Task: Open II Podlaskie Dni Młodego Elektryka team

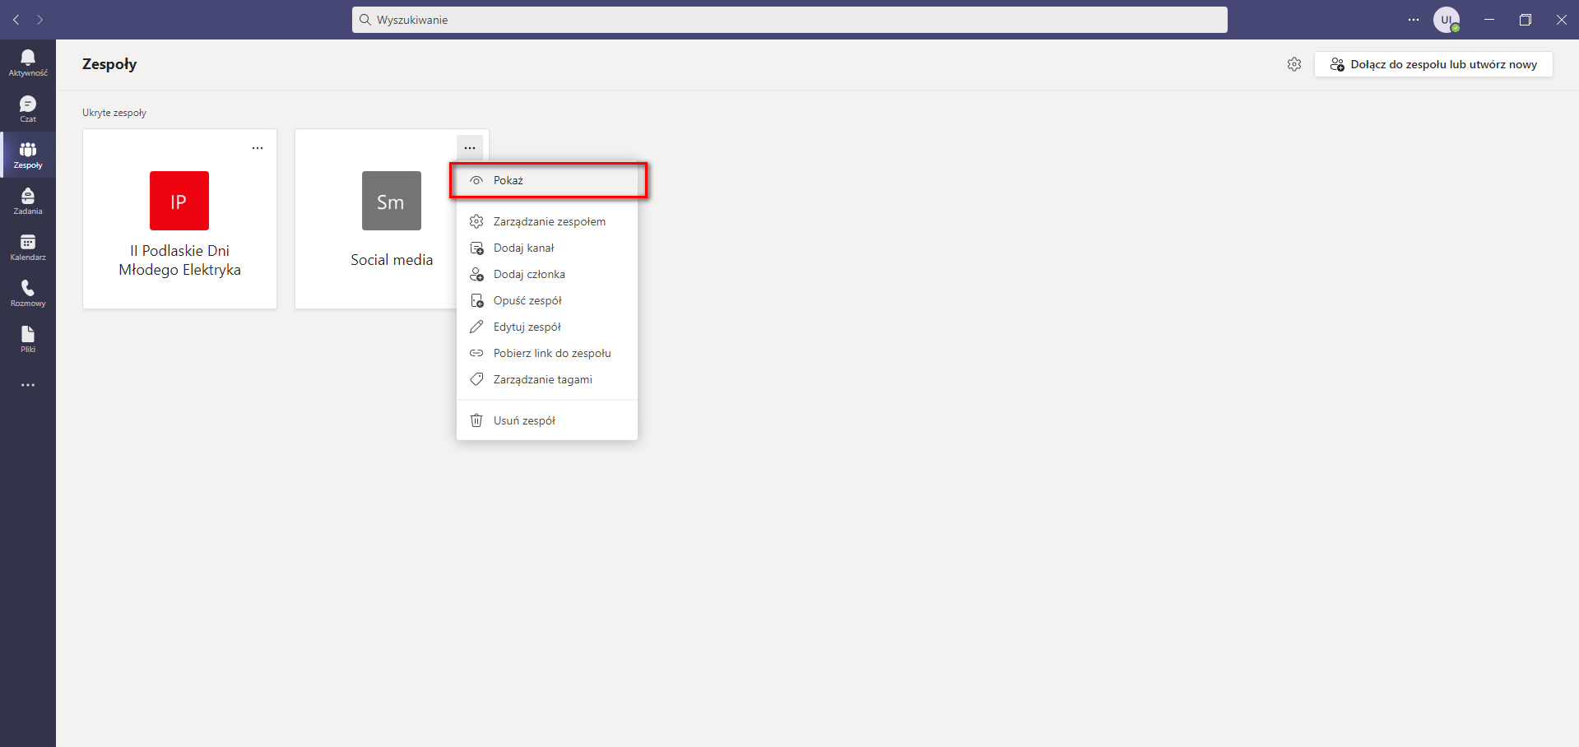Action: (x=179, y=260)
